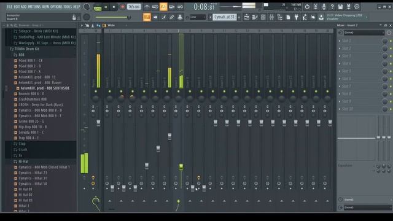Image resolution: width=393 pixels, height=221 pixels.
Task: Open the mixer output (none) dropdown at bottom
Action: pos(367,207)
